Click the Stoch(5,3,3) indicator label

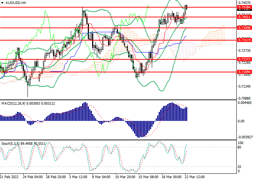pos(10,143)
